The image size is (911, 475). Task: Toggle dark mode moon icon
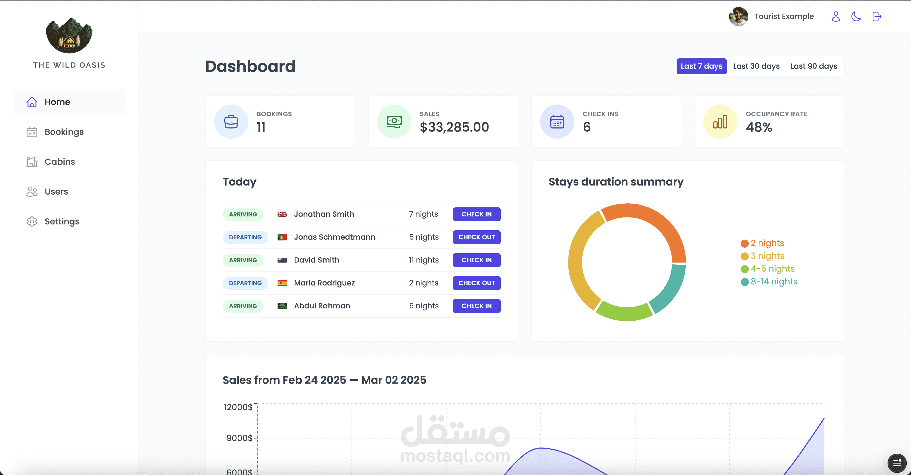pos(856,16)
